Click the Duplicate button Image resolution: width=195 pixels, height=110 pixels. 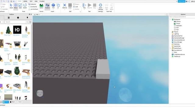point(4,9)
